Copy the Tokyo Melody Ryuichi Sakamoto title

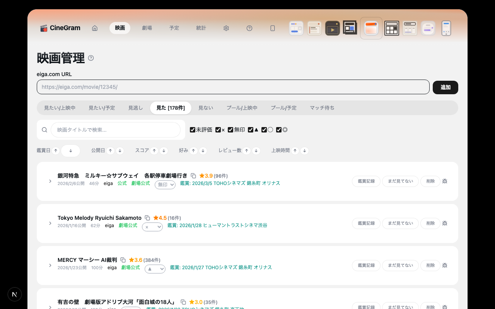coord(147,218)
